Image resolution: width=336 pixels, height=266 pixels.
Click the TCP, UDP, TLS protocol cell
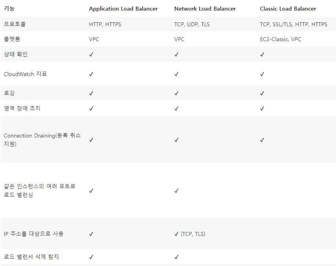(x=192, y=24)
